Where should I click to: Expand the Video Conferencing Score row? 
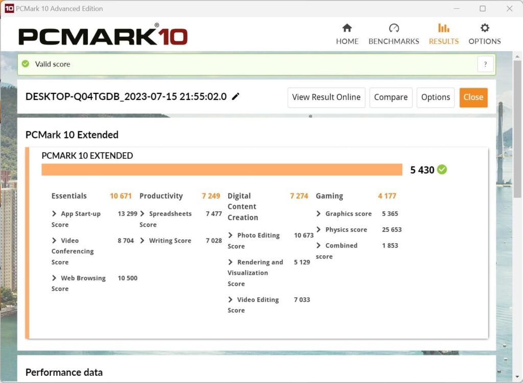pos(55,241)
